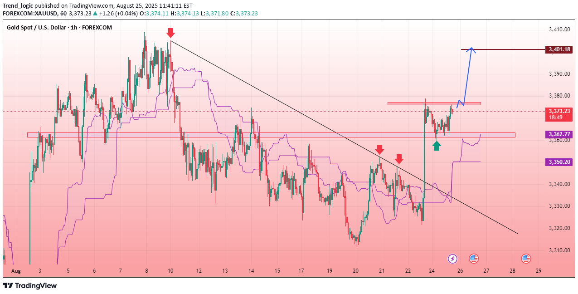Screen dimensions: 578x294
Task: Click date 5 on the time axis
Action: pyautogui.click(x=68, y=271)
